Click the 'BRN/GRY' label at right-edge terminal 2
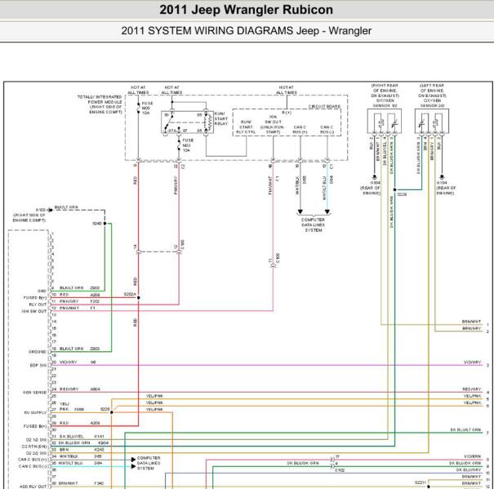This screenshot has height=489, width=494. pyautogui.click(x=471, y=328)
